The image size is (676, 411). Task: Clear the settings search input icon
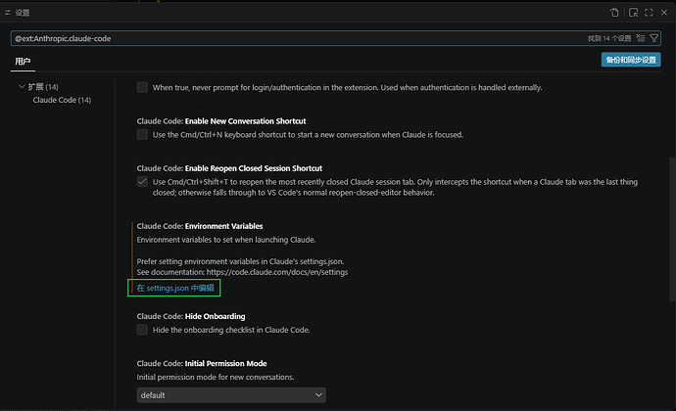click(641, 38)
